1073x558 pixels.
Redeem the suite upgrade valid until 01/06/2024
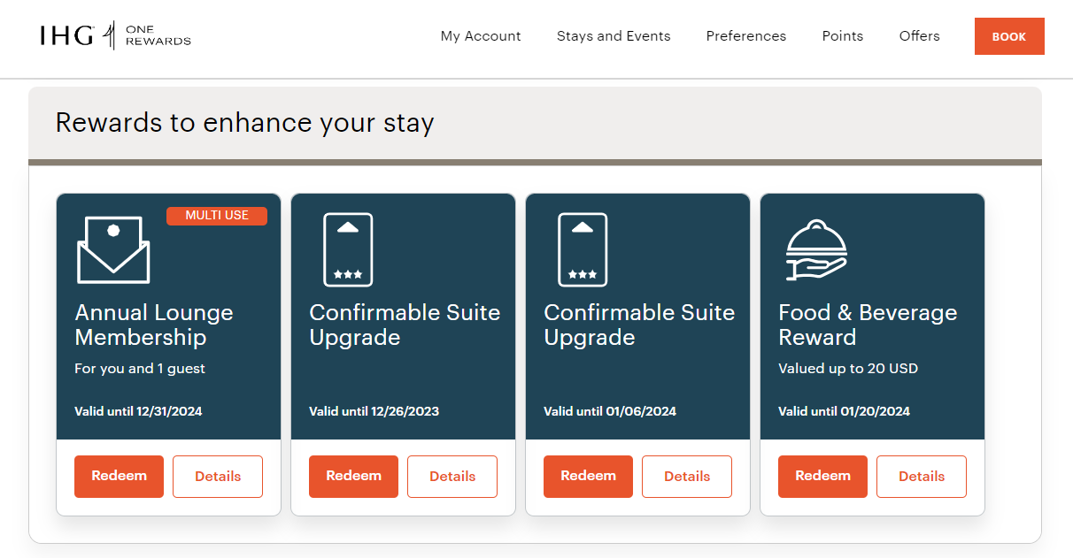588,476
